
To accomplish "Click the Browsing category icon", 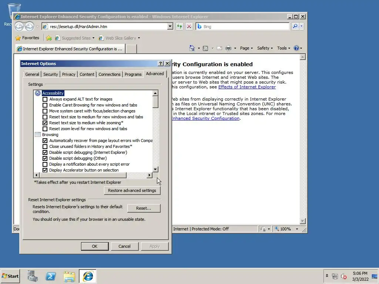I will pos(38,135).
